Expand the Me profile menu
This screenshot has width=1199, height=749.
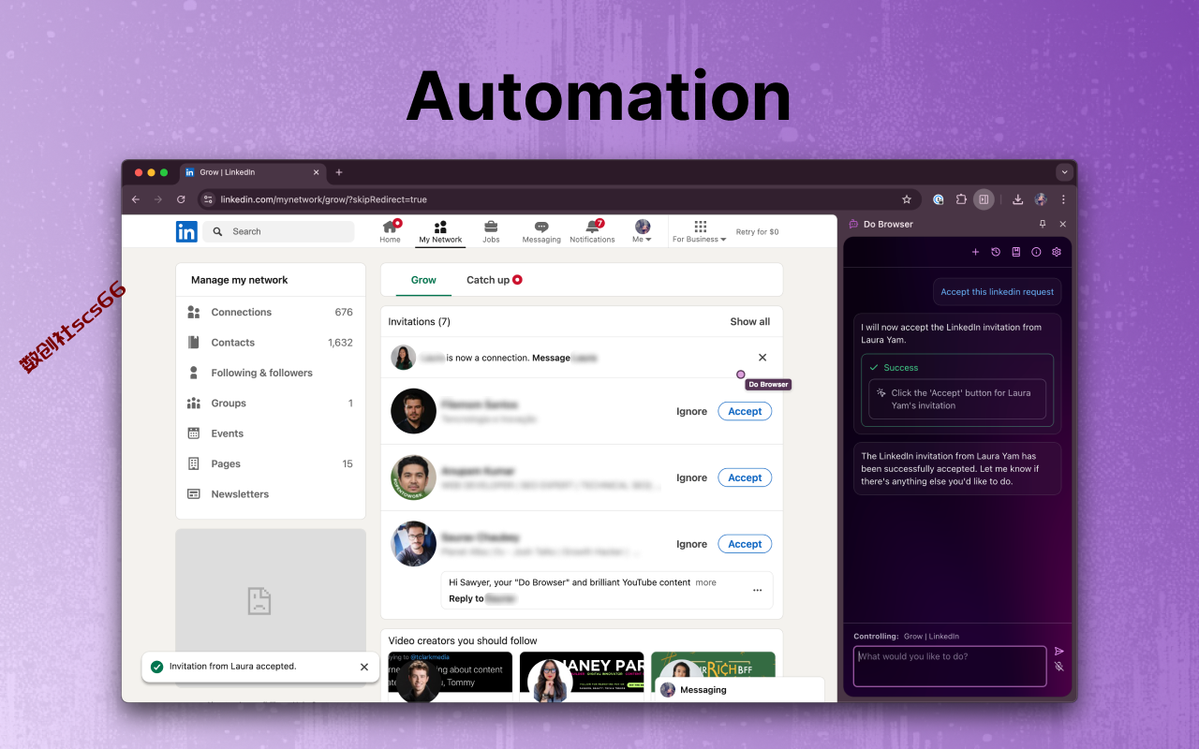point(643,231)
